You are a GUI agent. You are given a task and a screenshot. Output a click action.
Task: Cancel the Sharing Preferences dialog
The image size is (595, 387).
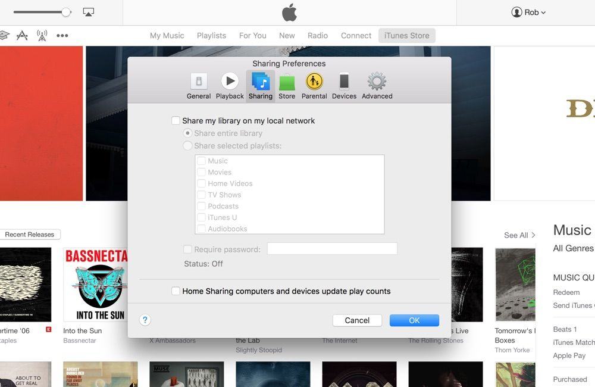357,320
